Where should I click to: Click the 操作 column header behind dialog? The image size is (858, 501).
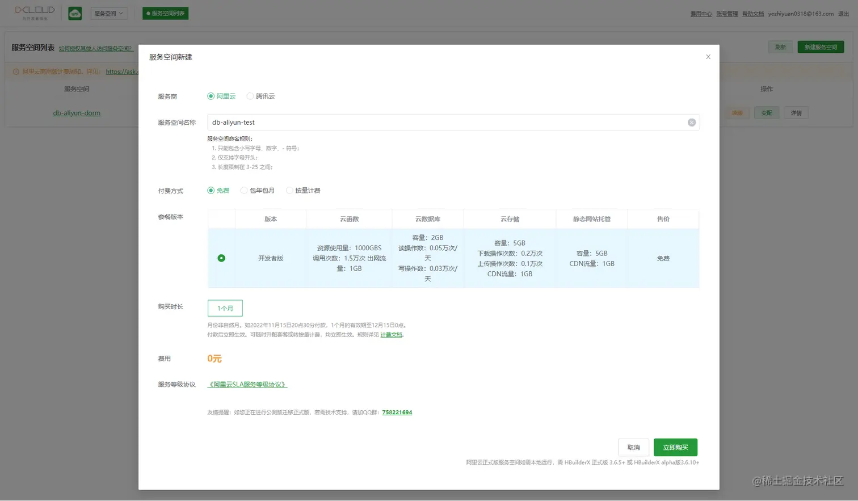point(767,89)
